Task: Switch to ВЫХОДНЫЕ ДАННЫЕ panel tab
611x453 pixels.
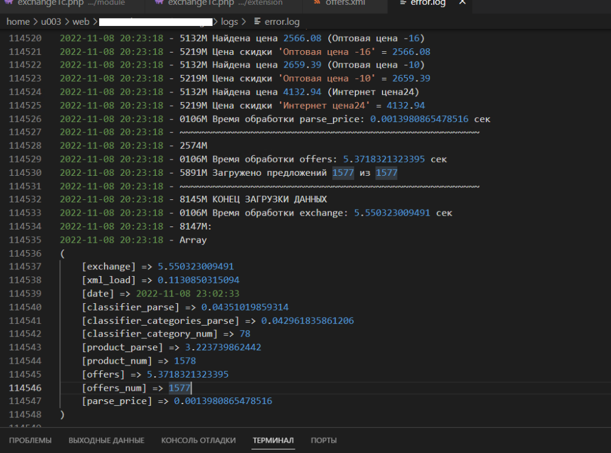Action: point(106,440)
